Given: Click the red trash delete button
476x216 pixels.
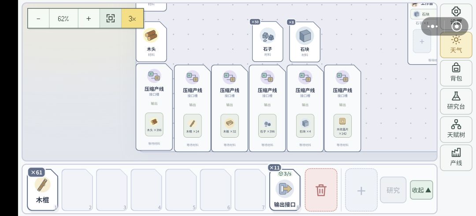Looking at the screenshot, I should pyautogui.click(x=321, y=190).
